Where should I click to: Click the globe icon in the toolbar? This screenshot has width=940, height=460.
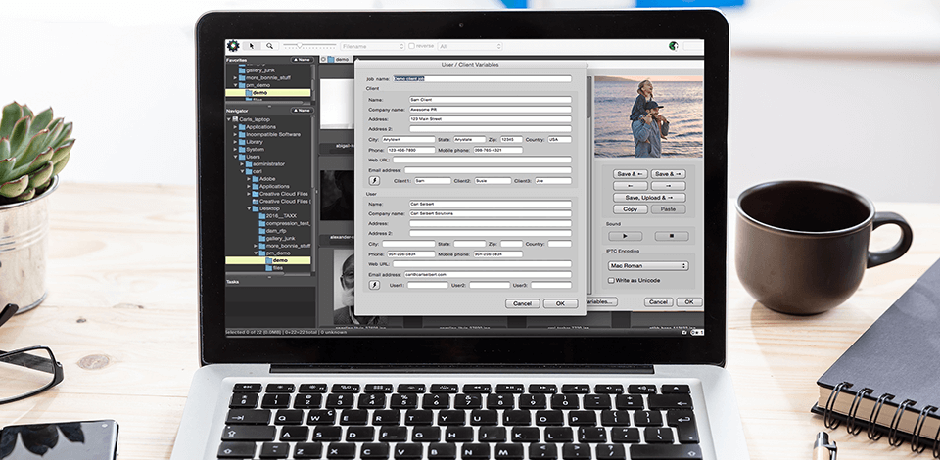(x=674, y=46)
